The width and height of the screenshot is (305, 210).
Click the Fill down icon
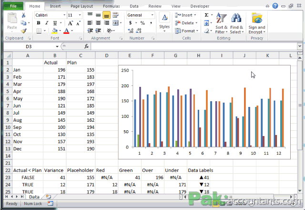click(206, 23)
